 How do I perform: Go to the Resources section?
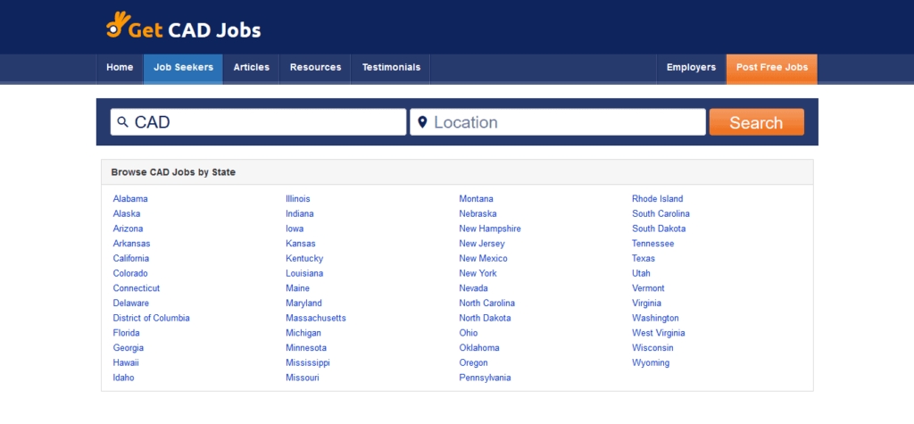pos(315,68)
